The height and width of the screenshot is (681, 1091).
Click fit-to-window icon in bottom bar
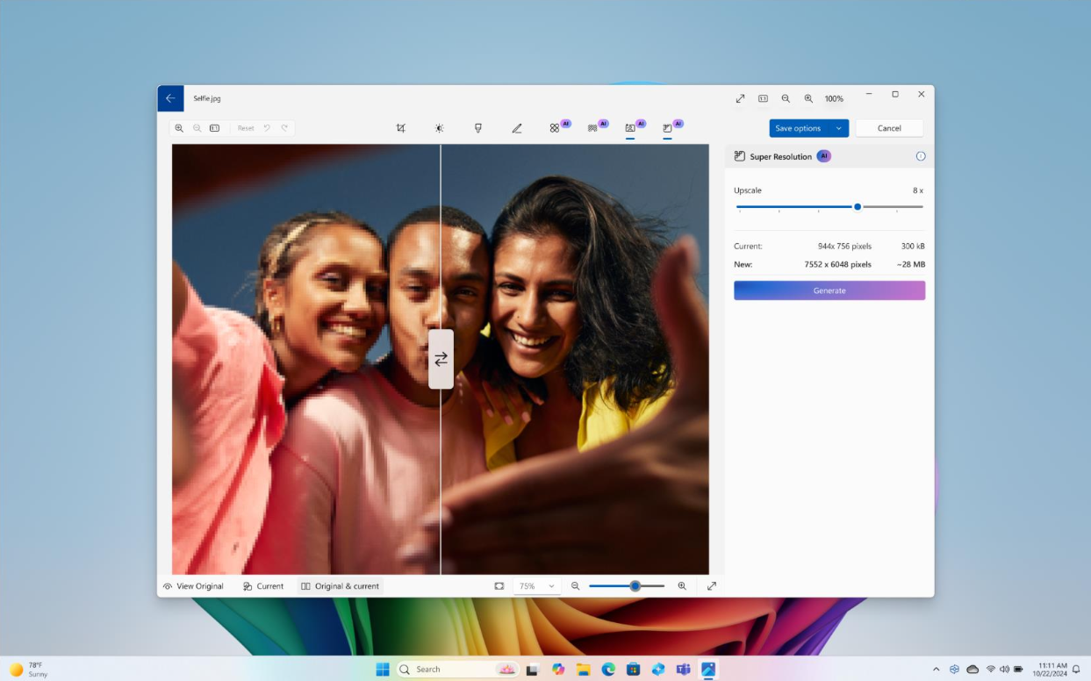point(499,586)
